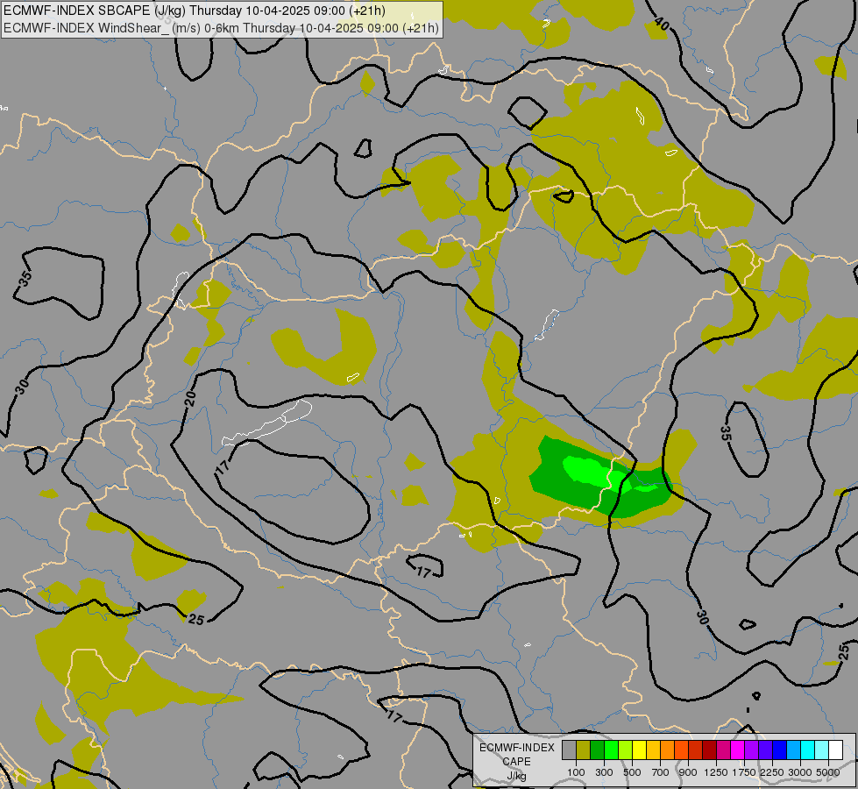Select the dark green legend swatch
Image resolution: width=858 pixels, height=789 pixels.
[x=597, y=750]
